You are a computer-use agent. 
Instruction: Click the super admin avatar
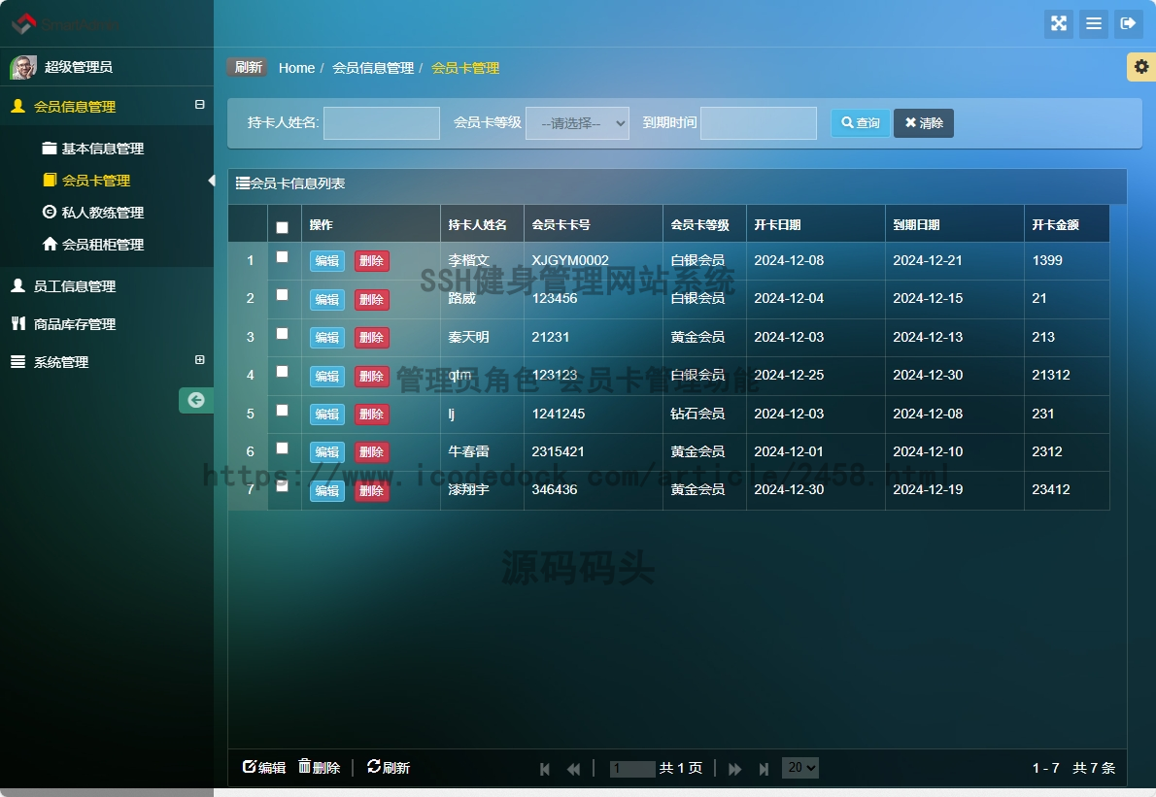pyautogui.click(x=23, y=67)
